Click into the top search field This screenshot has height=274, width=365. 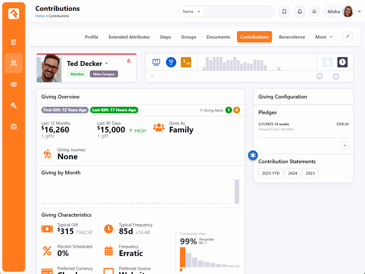pyautogui.click(x=239, y=12)
